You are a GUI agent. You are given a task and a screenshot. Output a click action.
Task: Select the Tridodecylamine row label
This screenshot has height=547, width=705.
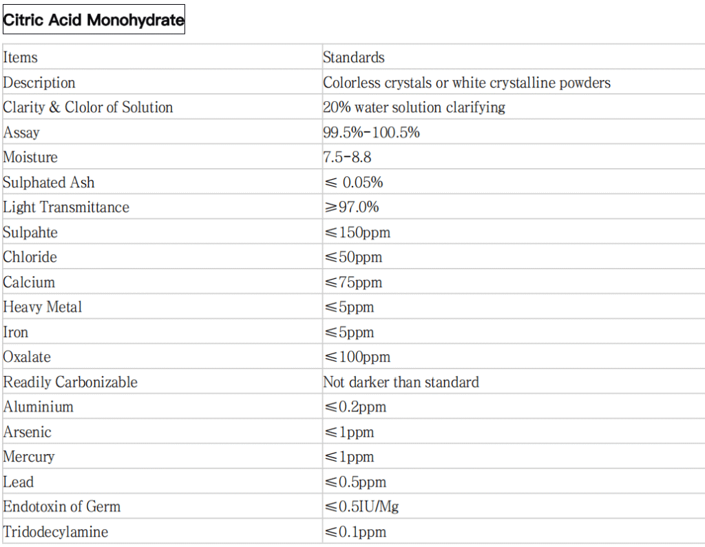pyautogui.click(x=56, y=532)
